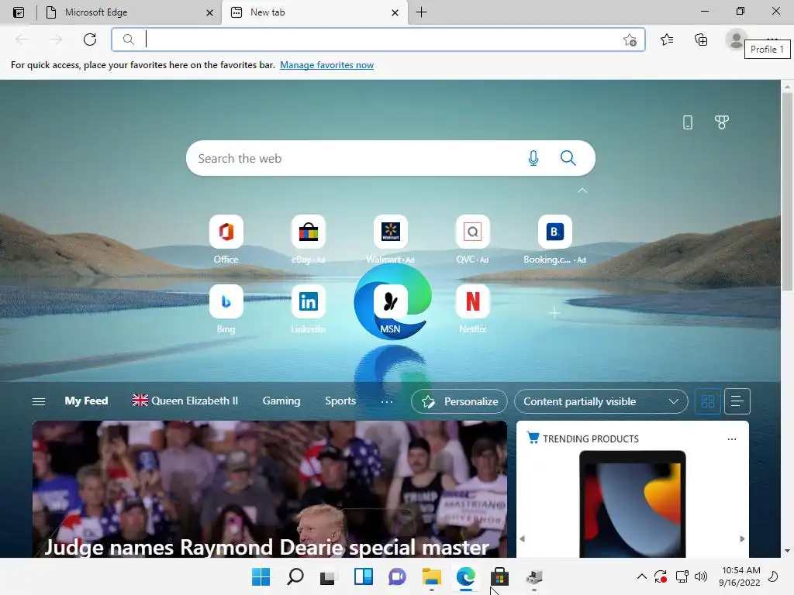This screenshot has width=794, height=595.
Task: Open the Profile 1 avatar
Action: 736,40
